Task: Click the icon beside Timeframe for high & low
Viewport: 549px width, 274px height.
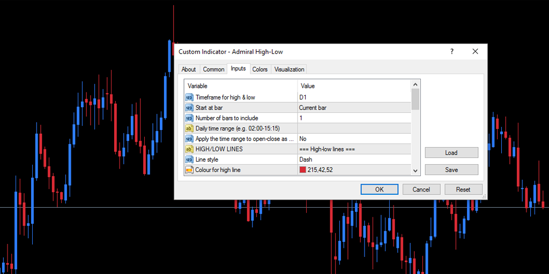Action: pyautogui.click(x=189, y=97)
